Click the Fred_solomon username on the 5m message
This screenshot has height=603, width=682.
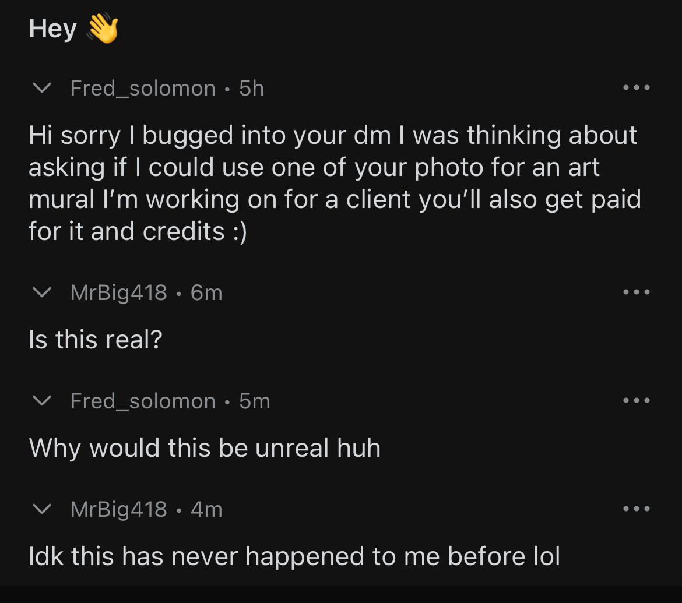tap(143, 401)
